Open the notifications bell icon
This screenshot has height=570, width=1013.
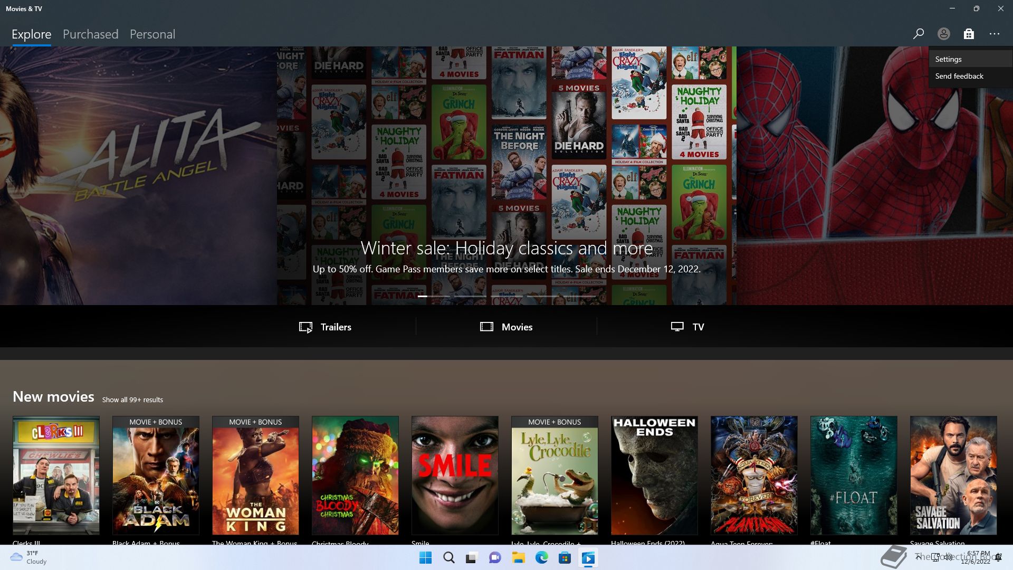click(x=999, y=557)
